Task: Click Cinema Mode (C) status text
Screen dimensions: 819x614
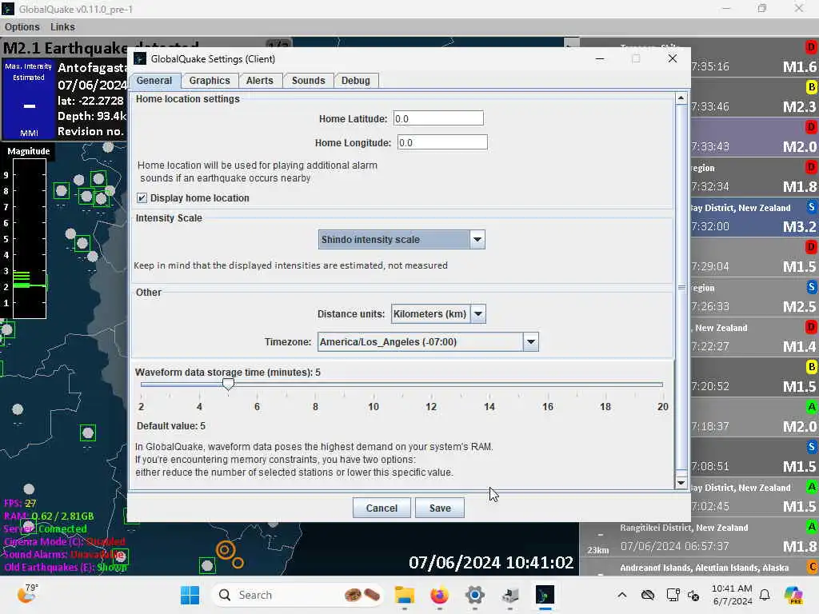Action: point(65,541)
